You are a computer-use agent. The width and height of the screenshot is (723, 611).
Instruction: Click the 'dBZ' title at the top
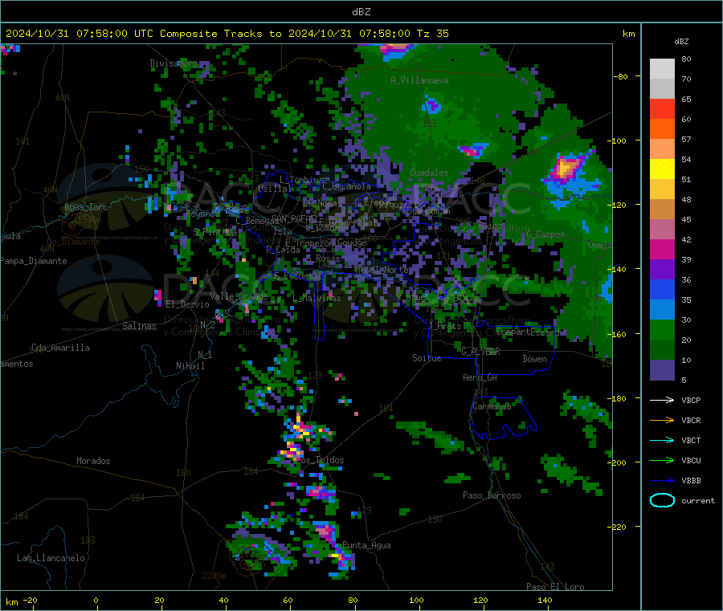tap(361, 12)
